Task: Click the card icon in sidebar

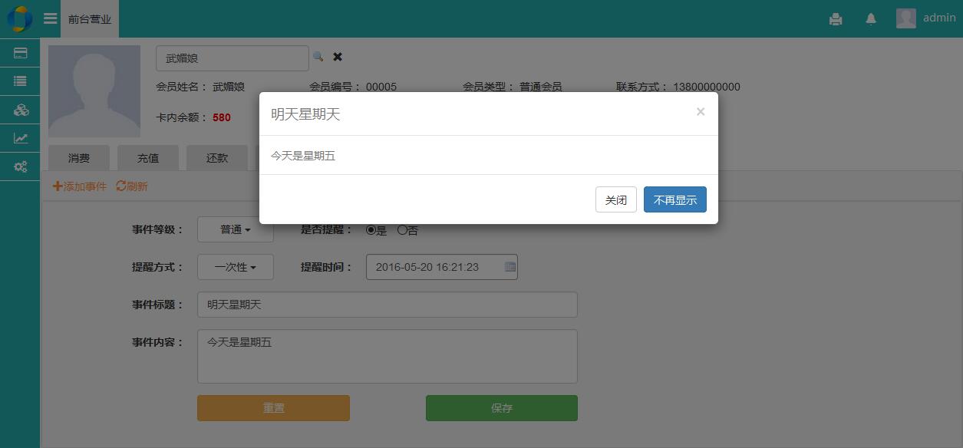Action: [21, 53]
